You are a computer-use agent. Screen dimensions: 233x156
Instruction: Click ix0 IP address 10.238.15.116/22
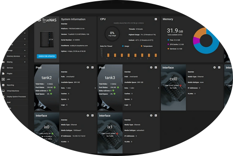point(79,136)
